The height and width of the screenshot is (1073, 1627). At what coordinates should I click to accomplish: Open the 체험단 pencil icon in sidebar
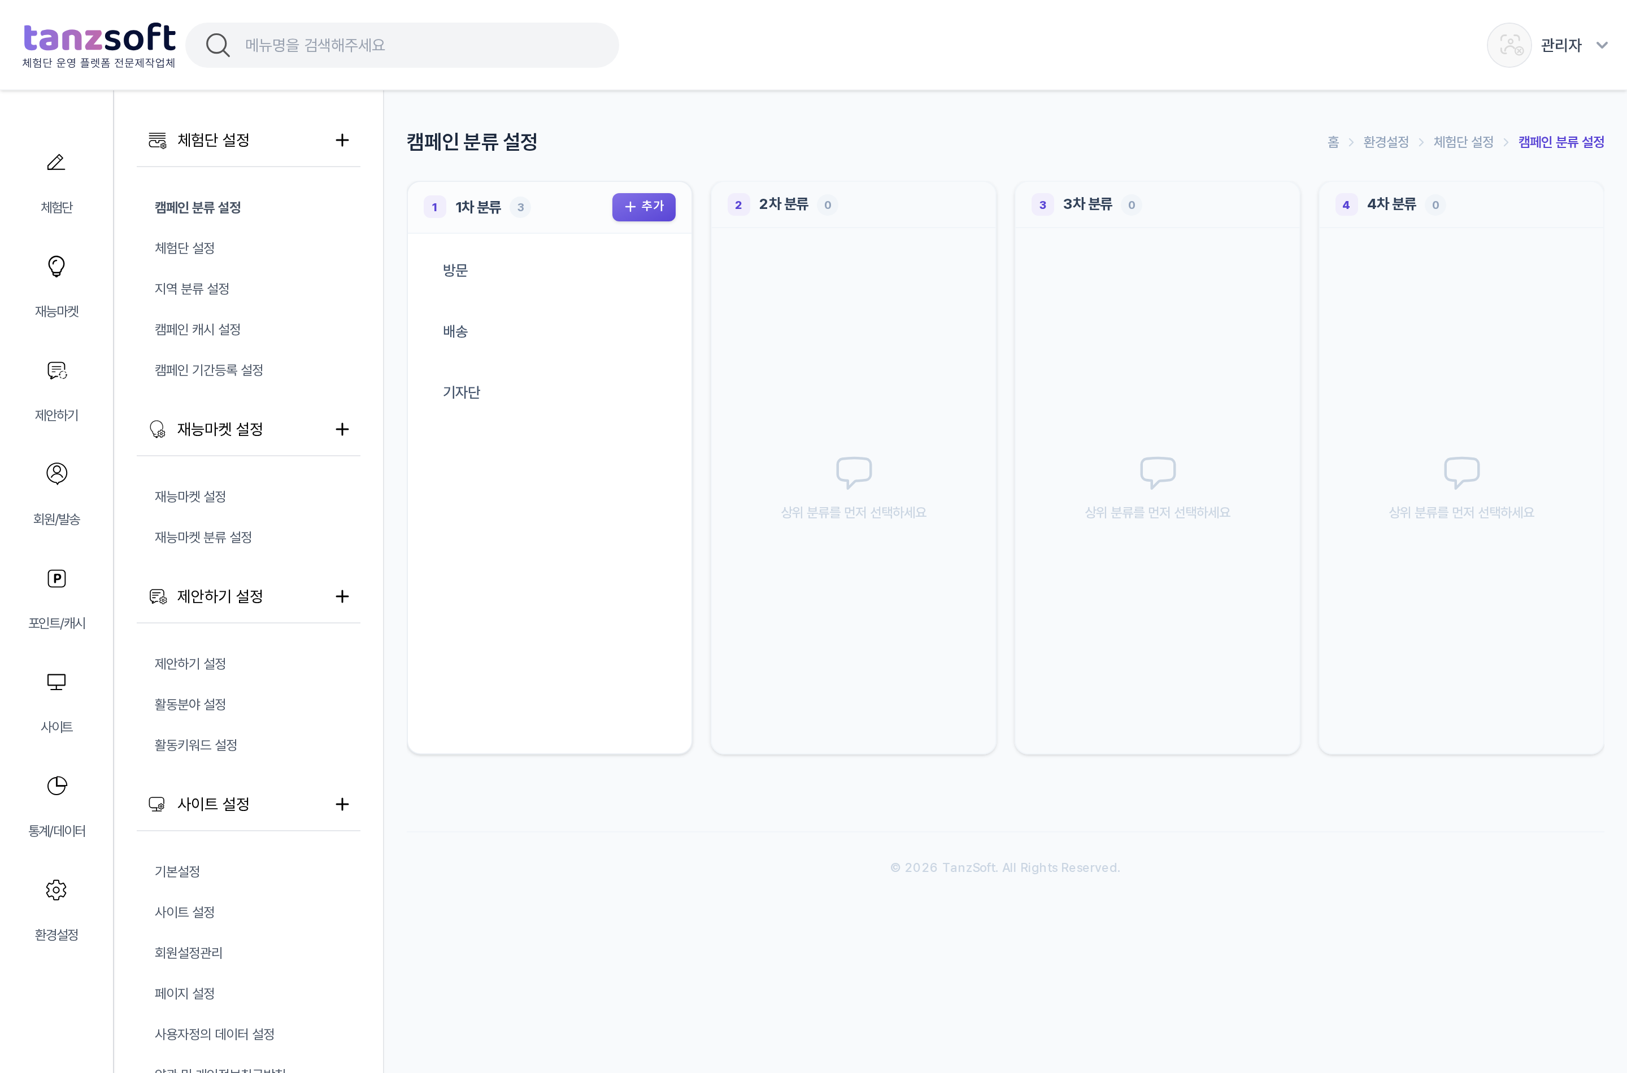click(56, 162)
